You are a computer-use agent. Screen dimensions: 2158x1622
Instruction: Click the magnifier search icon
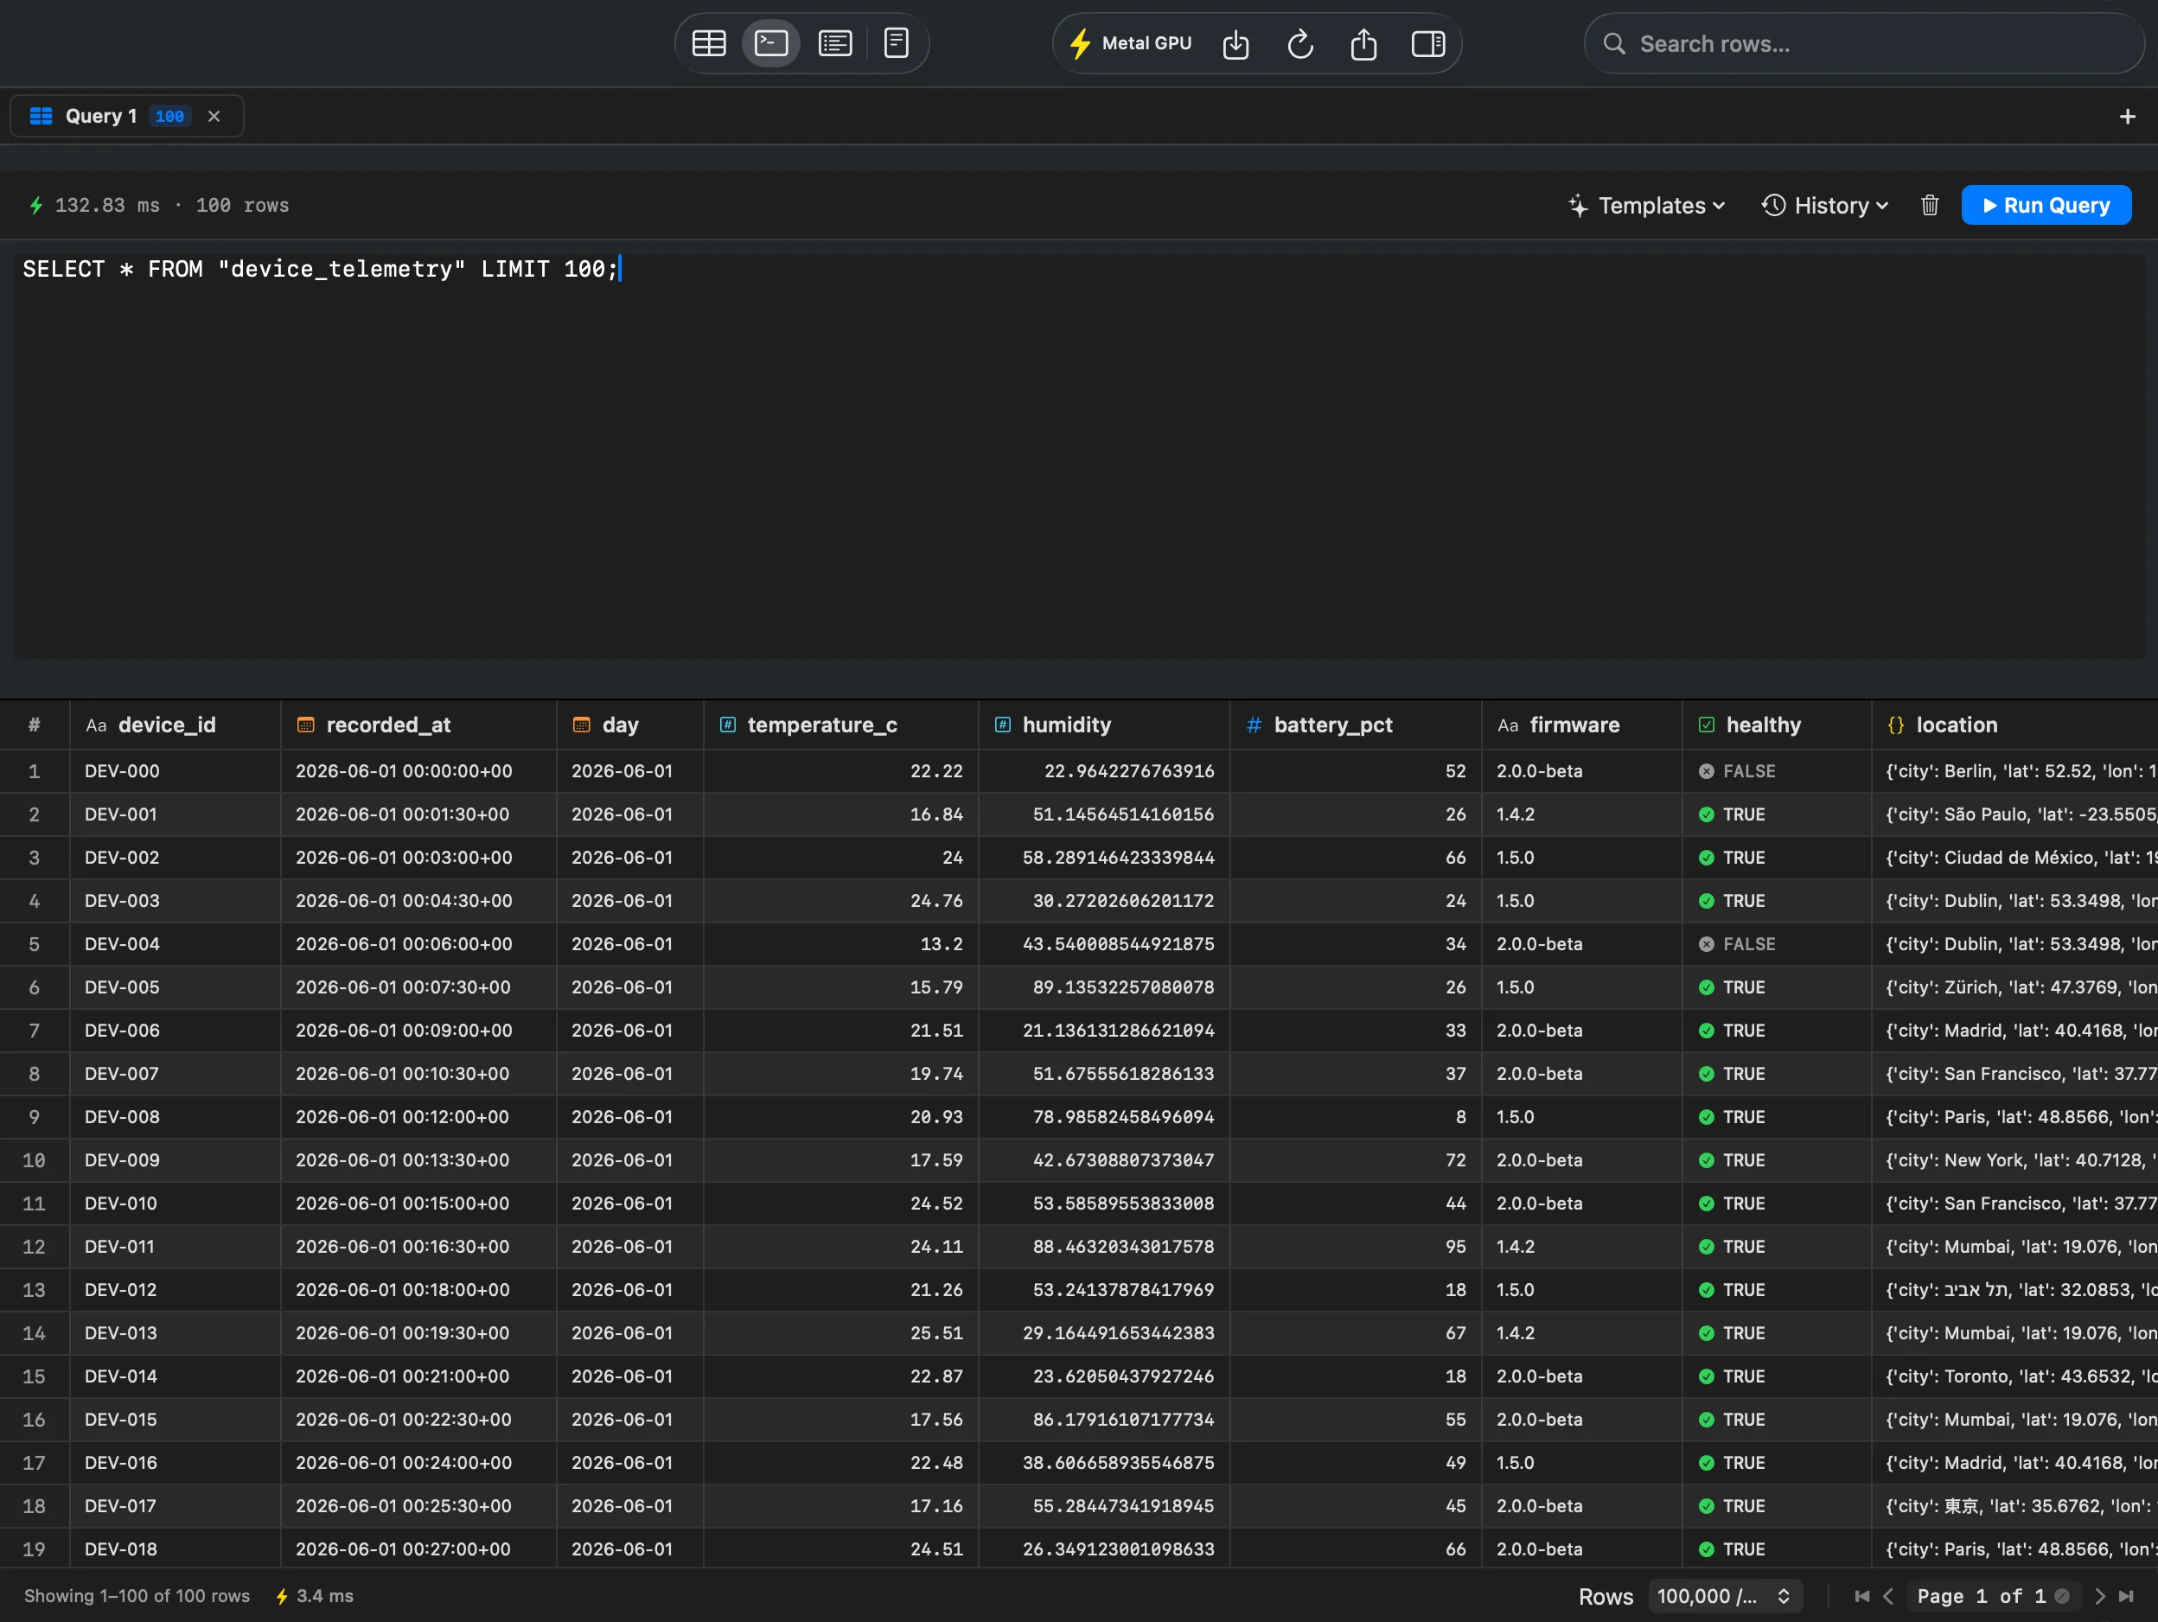click(x=1613, y=44)
